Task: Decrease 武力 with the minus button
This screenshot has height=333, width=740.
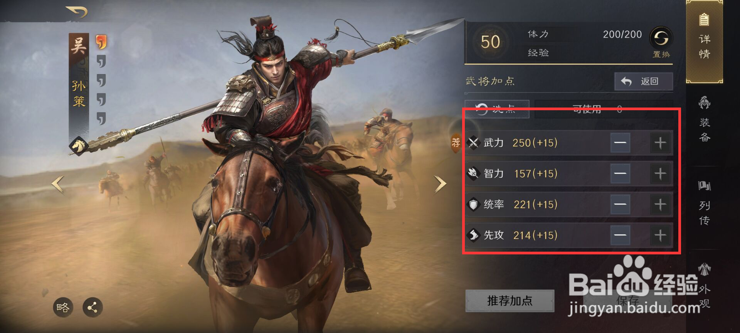Action: click(x=620, y=143)
